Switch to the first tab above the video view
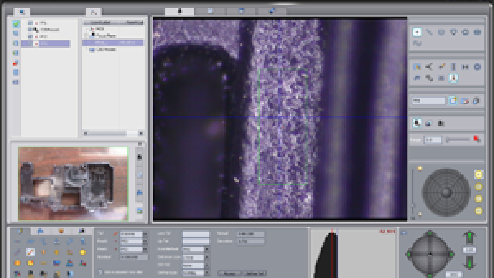Viewport: 494px width, 278px height. click(179, 12)
